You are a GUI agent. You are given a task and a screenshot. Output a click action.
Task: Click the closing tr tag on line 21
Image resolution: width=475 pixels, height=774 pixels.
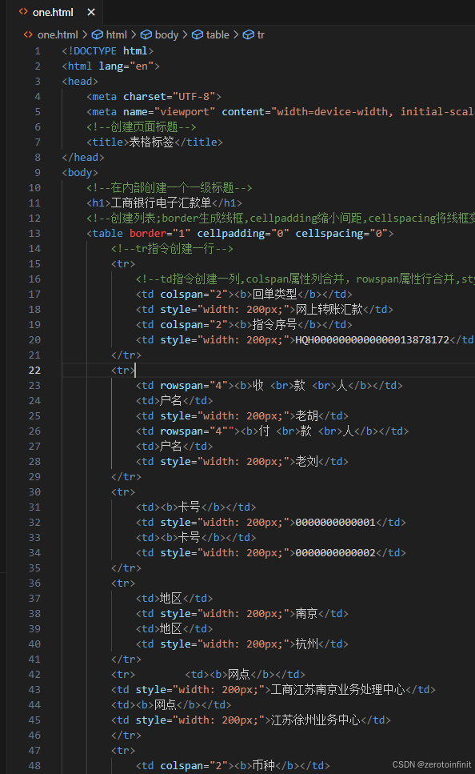pyautogui.click(x=126, y=355)
